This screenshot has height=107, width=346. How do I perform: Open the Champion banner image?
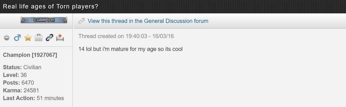click(x=44, y=20)
